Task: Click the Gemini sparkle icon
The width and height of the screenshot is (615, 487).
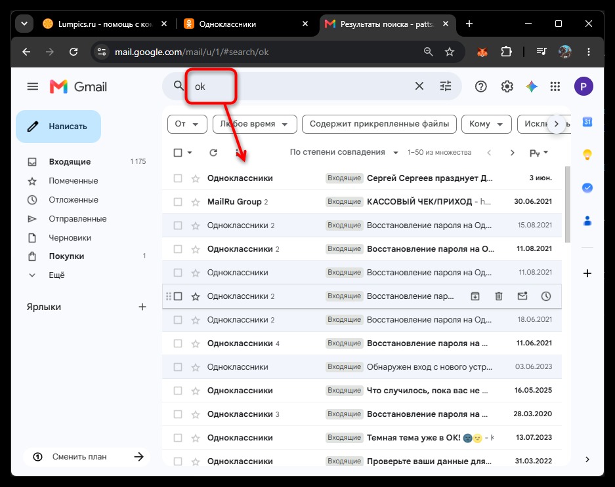Action: coord(532,87)
